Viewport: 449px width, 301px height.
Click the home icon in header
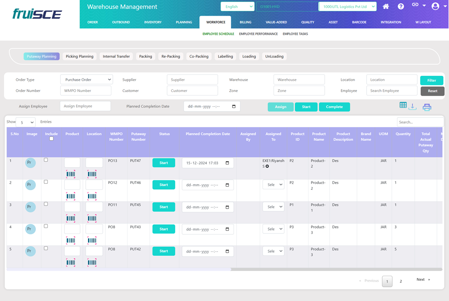click(386, 6)
